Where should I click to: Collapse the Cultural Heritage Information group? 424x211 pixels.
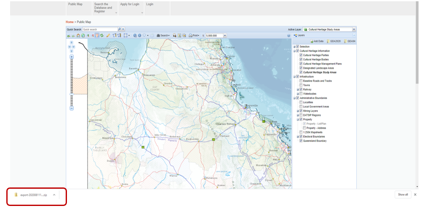point(294,51)
